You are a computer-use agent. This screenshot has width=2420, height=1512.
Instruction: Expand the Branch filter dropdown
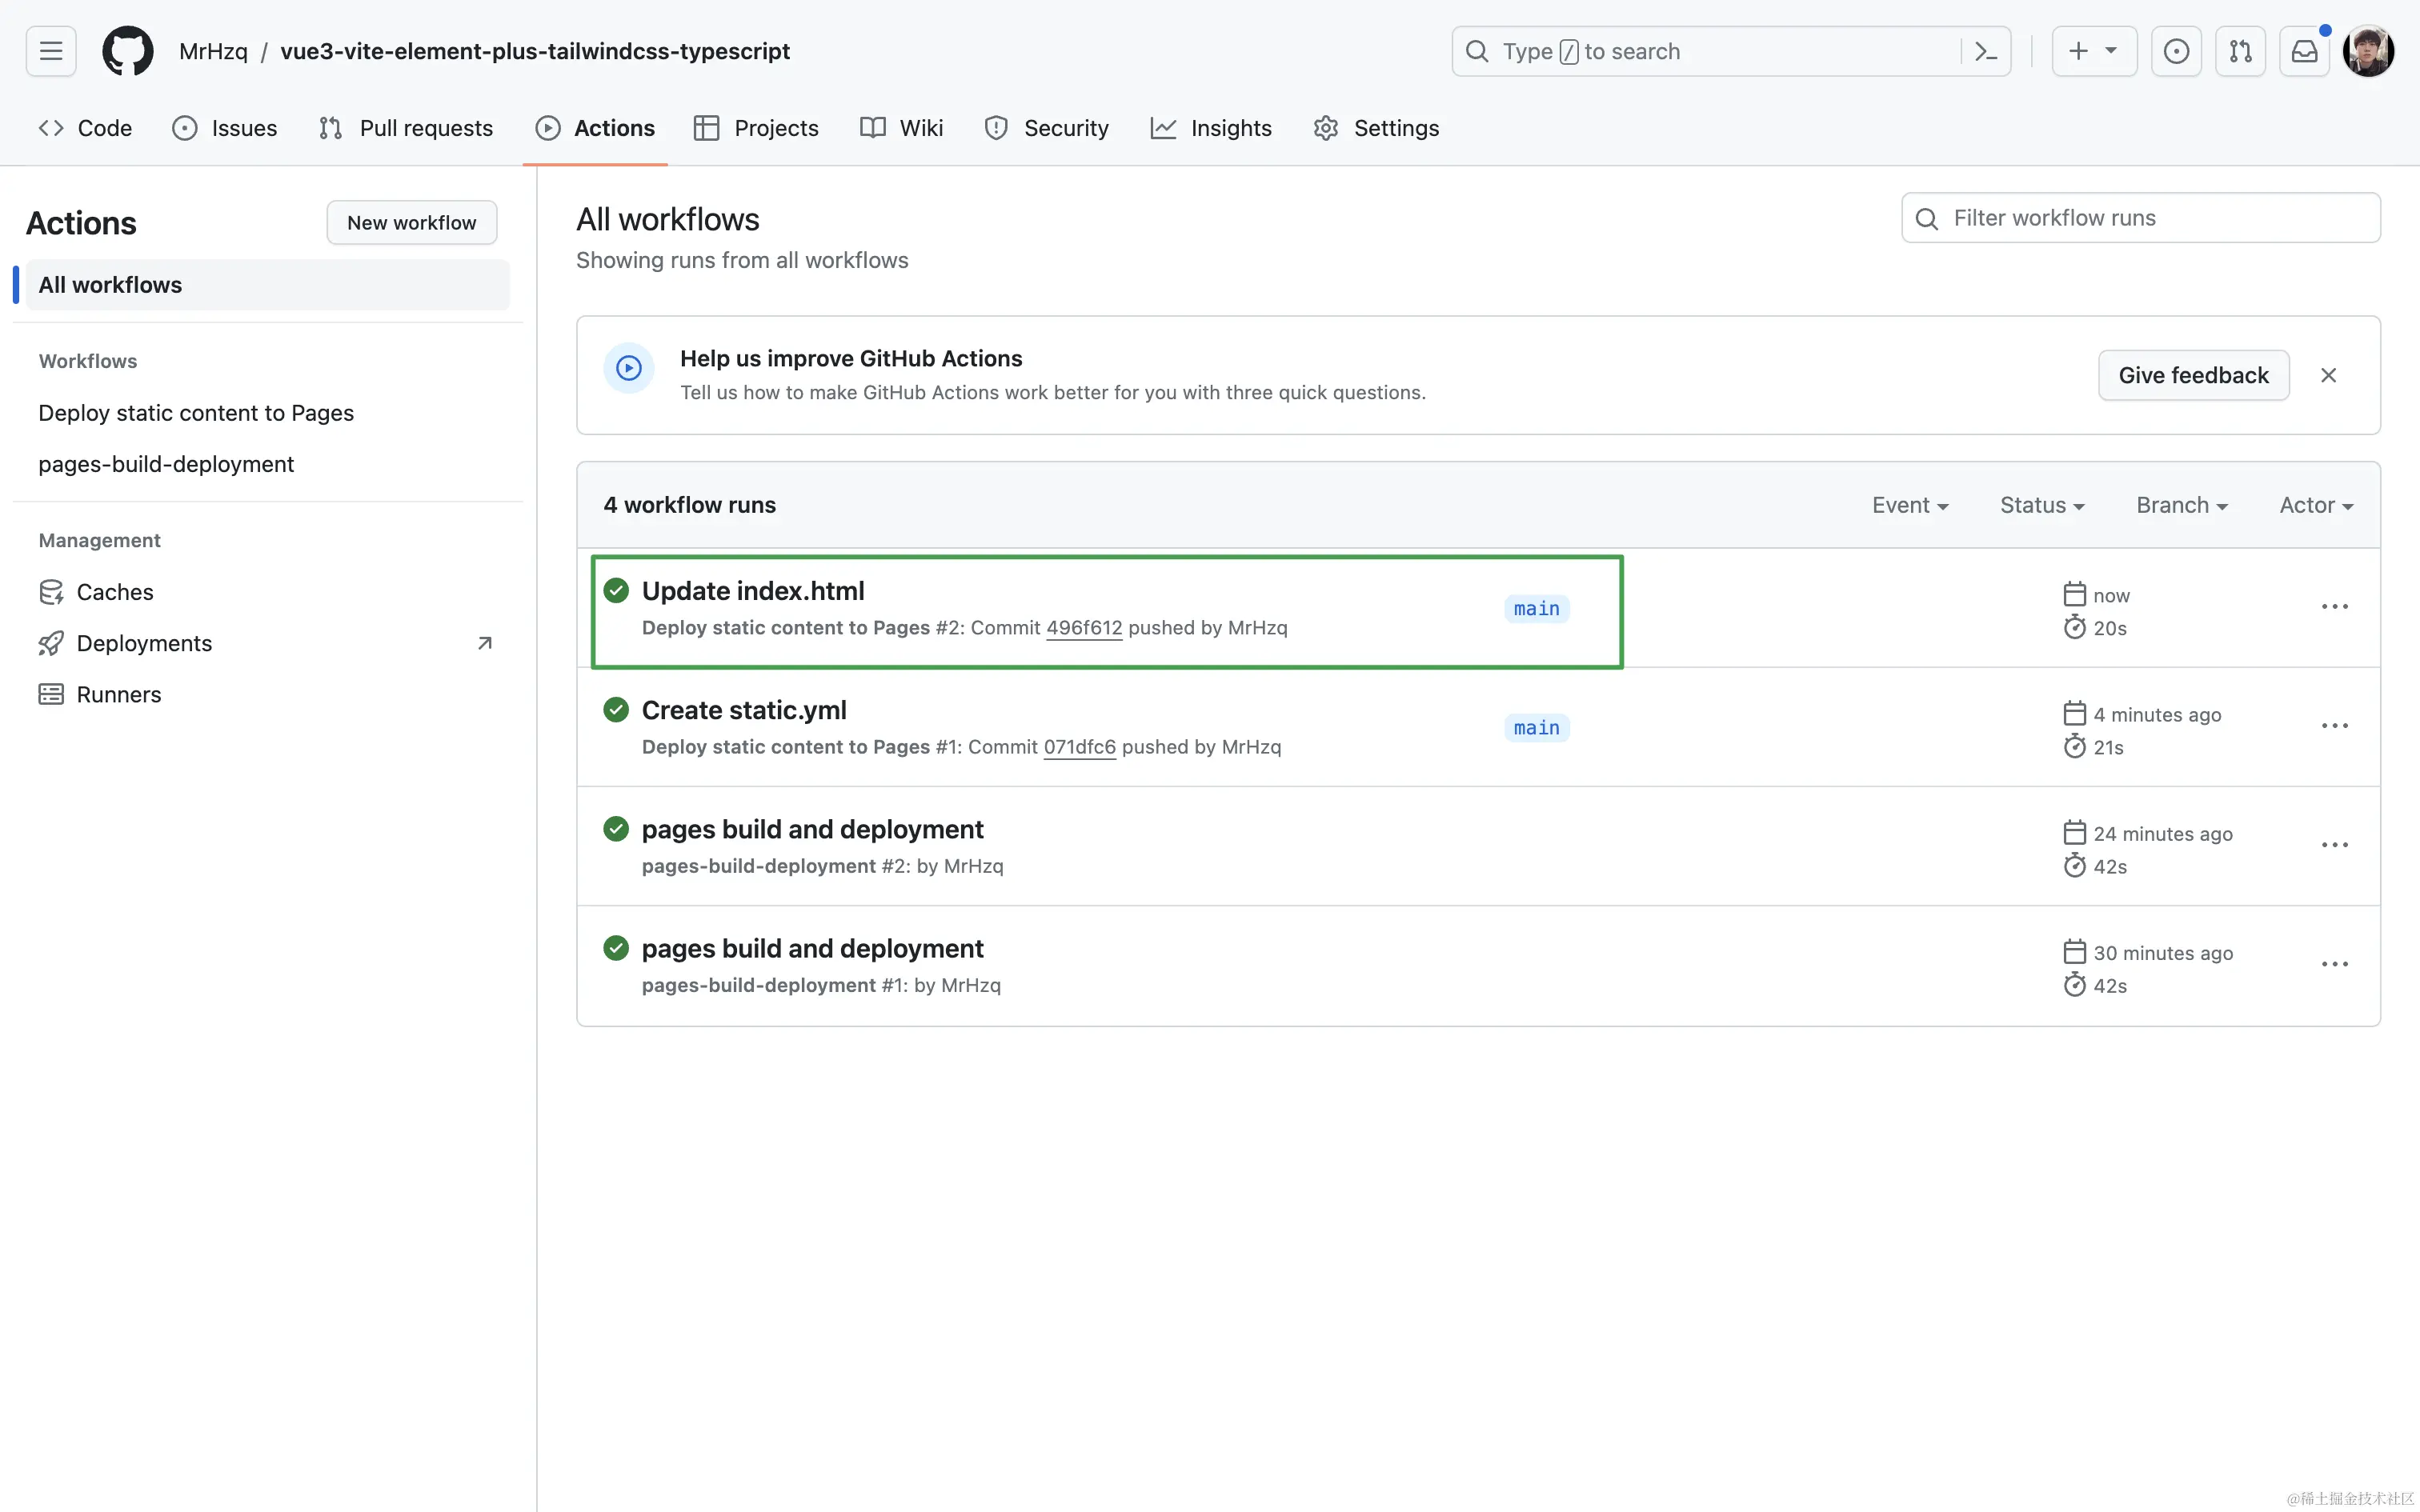tap(2182, 505)
